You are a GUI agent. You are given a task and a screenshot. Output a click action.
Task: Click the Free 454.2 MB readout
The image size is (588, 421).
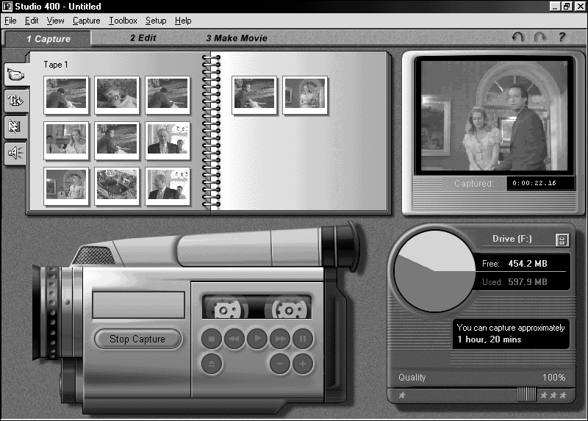pyautogui.click(x=515, y=264)
